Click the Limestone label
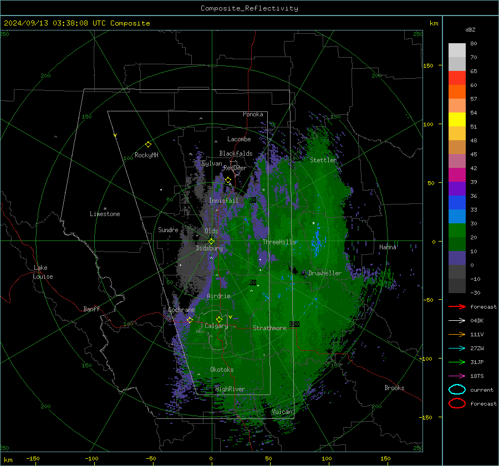The image size is (499, 466). click(105, 214)
